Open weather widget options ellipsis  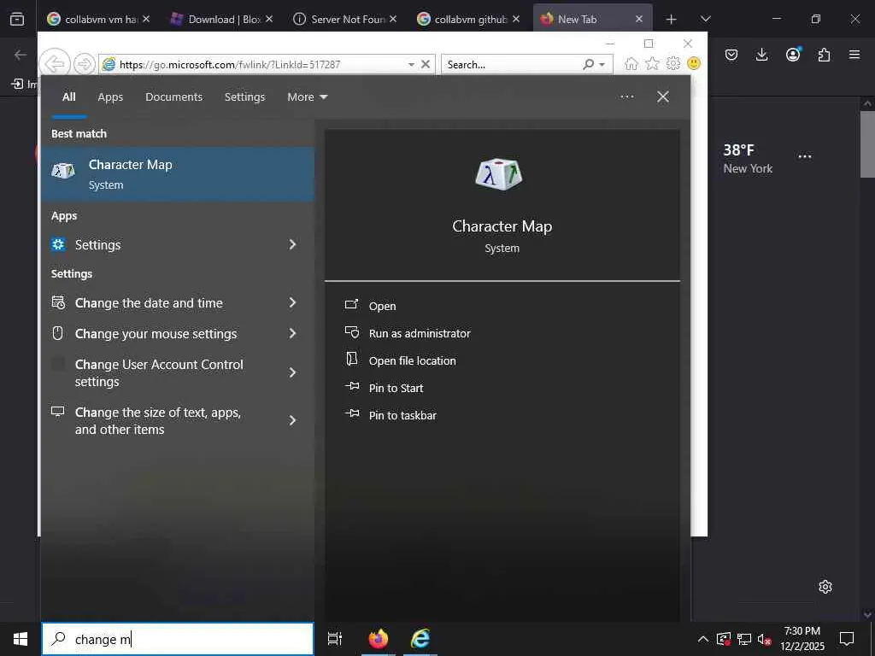(x=805, y=157)
